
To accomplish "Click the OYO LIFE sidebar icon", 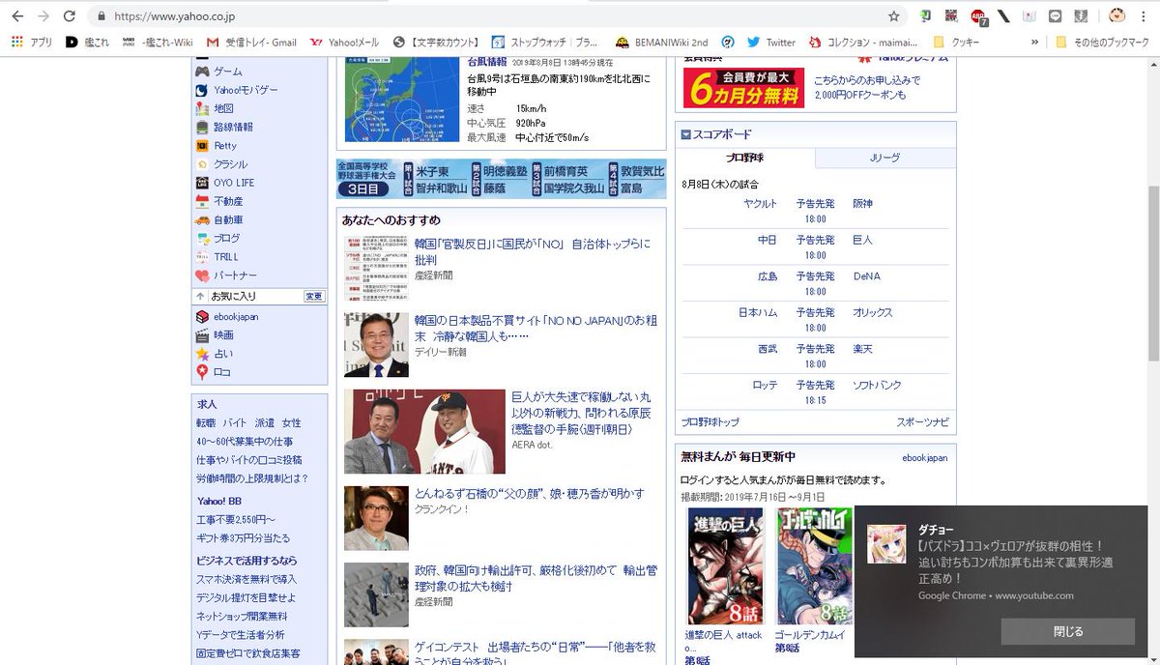I will (x=202, y=182).
